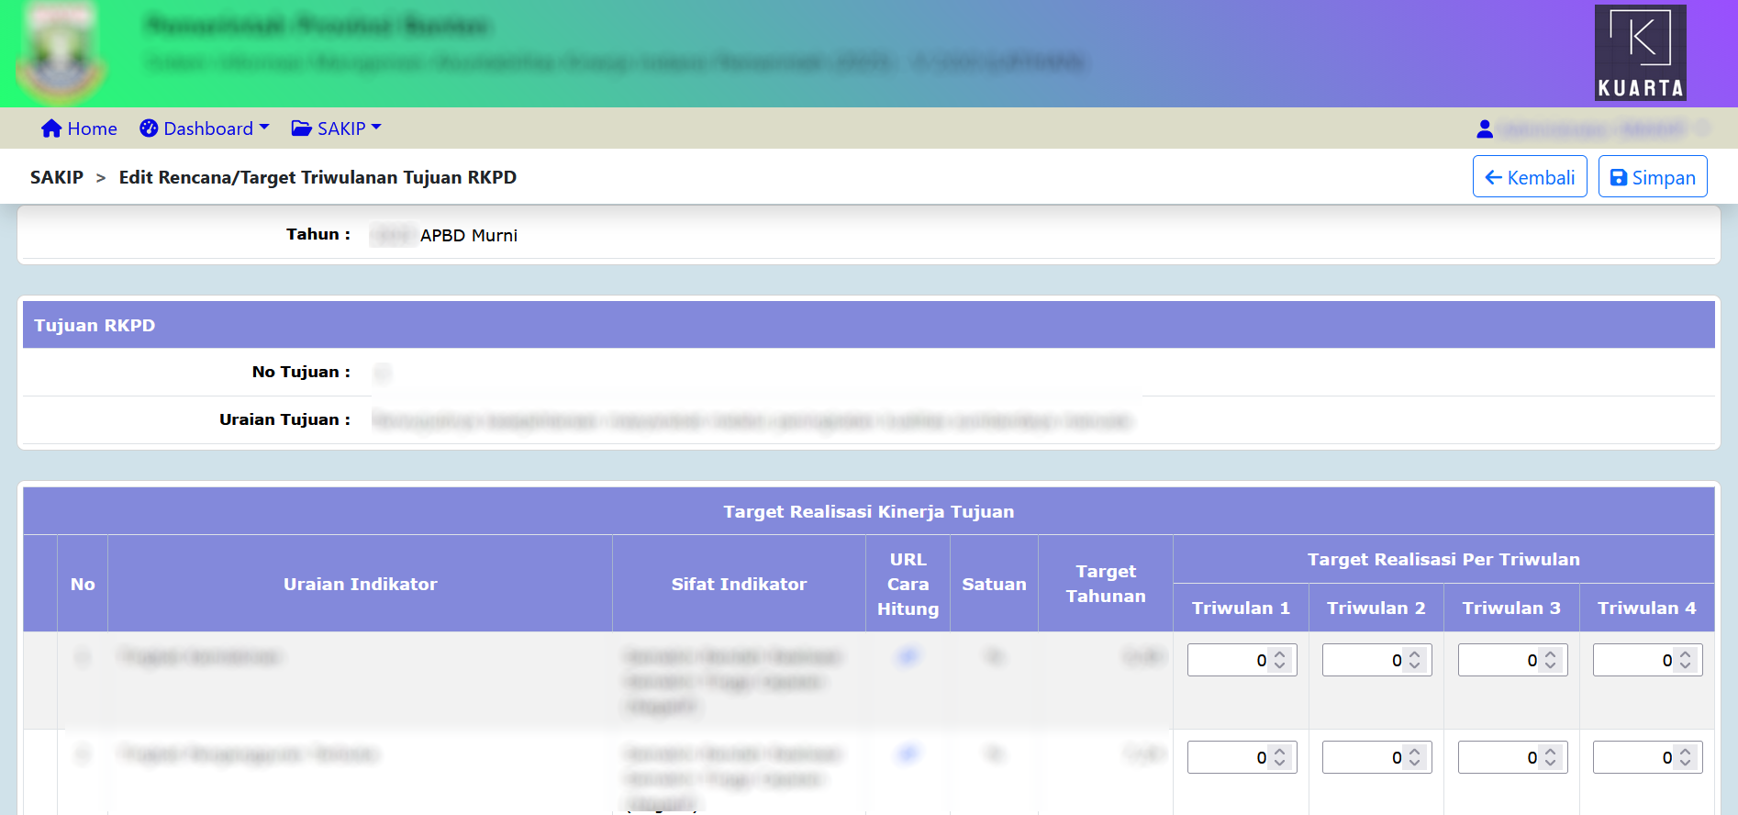The height and width of the screenshot is (815, 1738).
Task: Click the second row Triwulan 1 stepper arrows
Action: click(1279, 758)
